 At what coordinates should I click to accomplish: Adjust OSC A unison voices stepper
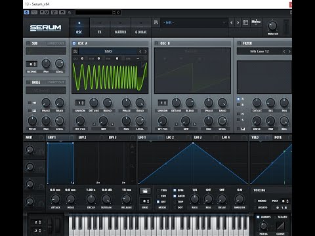tap(80, 102)
